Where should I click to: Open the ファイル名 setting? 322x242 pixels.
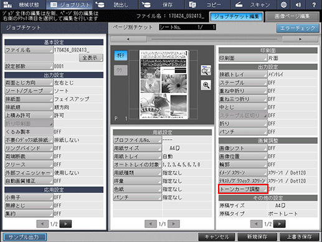click(x=29, y=50)
